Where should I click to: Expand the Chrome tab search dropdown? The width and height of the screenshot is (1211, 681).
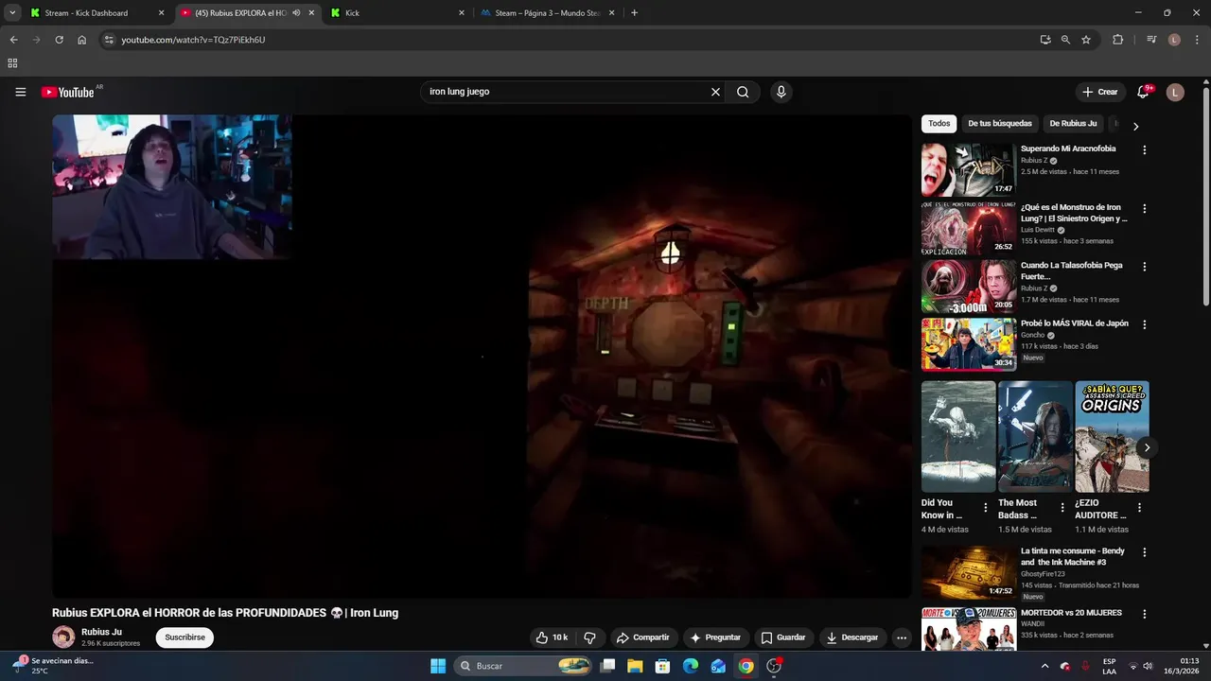tap(12, 13)
